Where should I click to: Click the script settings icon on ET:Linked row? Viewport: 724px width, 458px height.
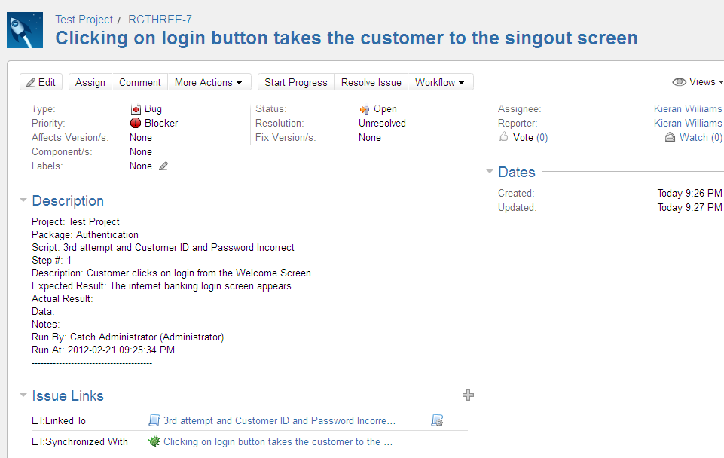(x=437, y=420)
